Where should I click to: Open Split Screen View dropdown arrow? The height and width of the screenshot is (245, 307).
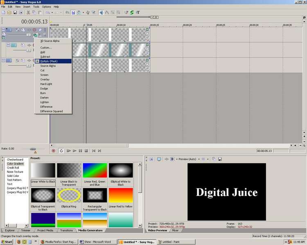(176, 159)
